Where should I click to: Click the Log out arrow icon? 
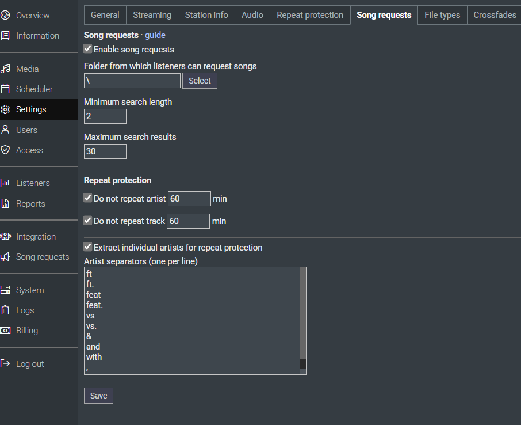[x=6, y=364]
